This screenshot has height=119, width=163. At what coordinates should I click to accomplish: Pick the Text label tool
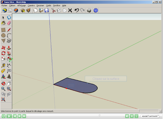pos(9,71)
